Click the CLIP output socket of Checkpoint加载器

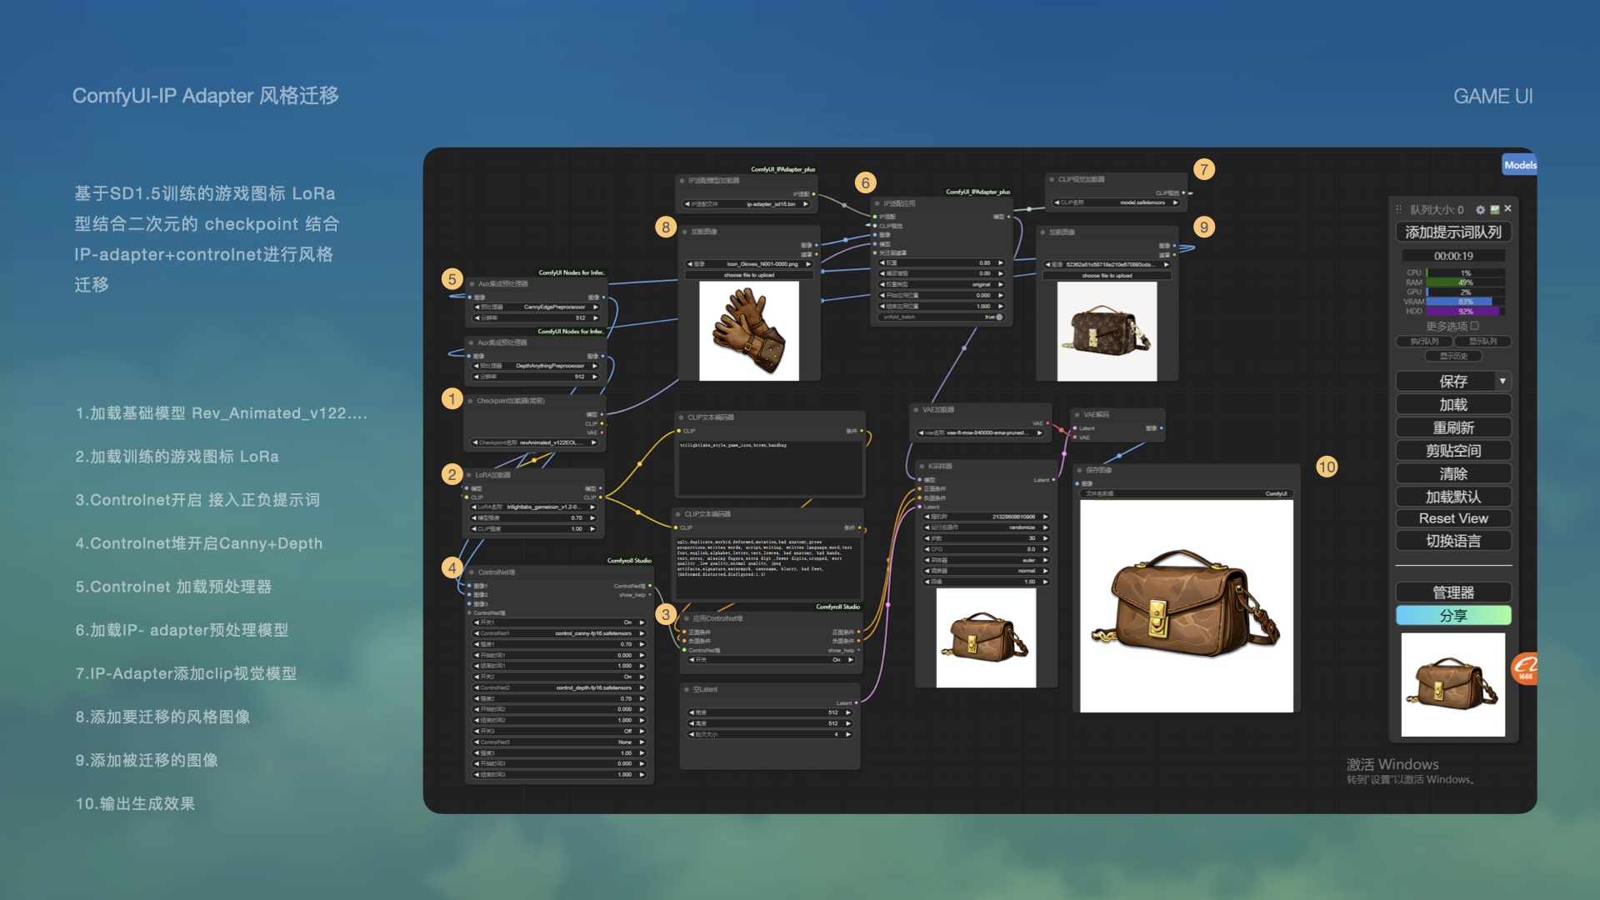point(602,423)
